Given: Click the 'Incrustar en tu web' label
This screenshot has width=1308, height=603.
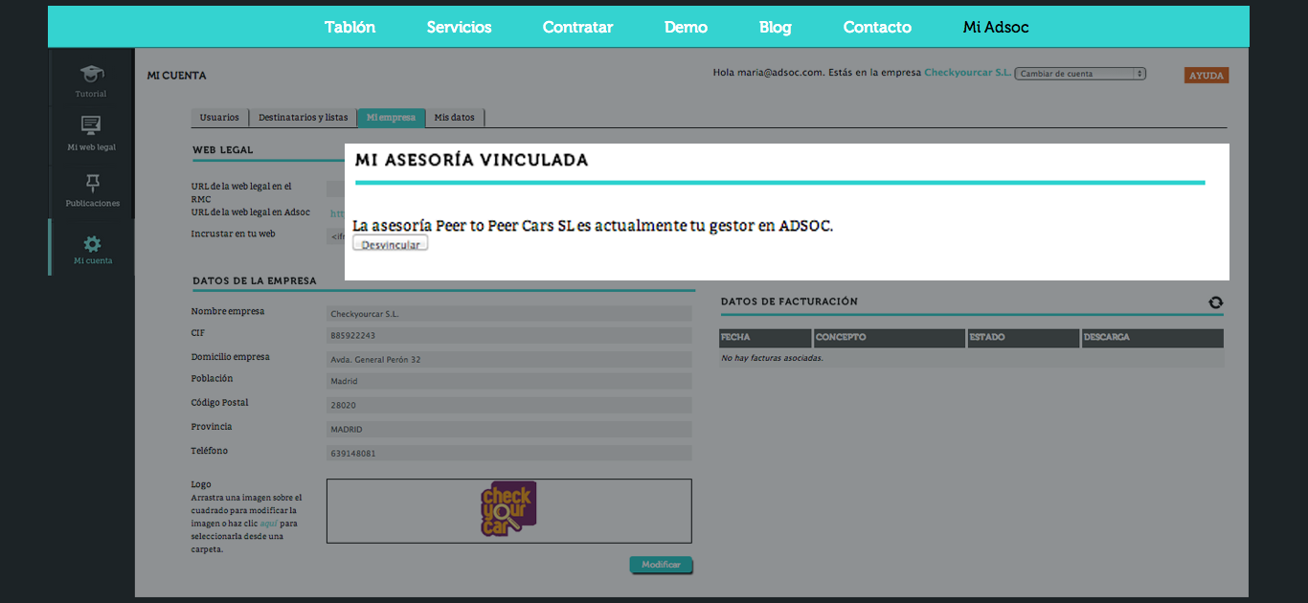Looking at the screenshot, I should tap(233, 234).
